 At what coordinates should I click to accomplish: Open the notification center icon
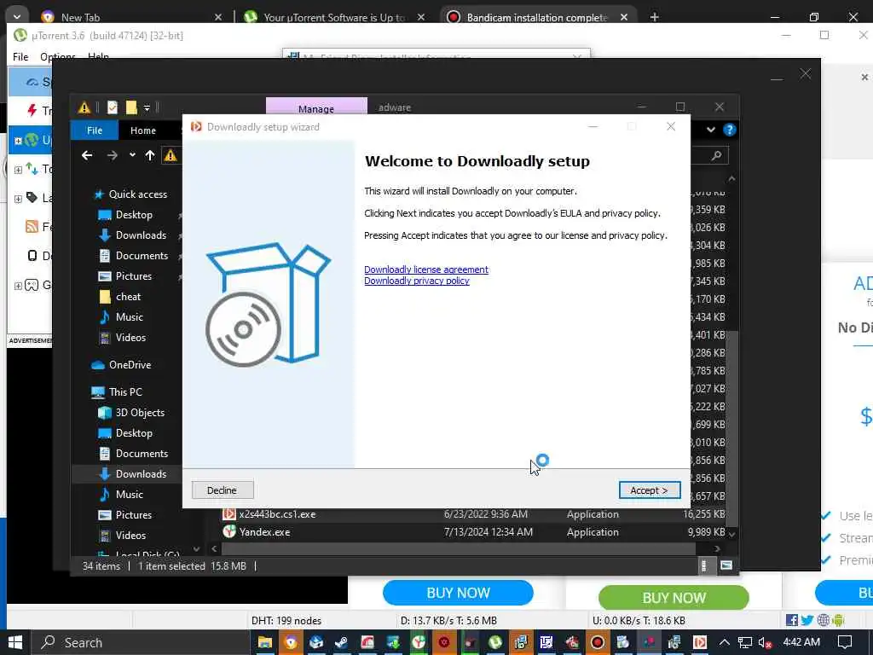(845, 643)
